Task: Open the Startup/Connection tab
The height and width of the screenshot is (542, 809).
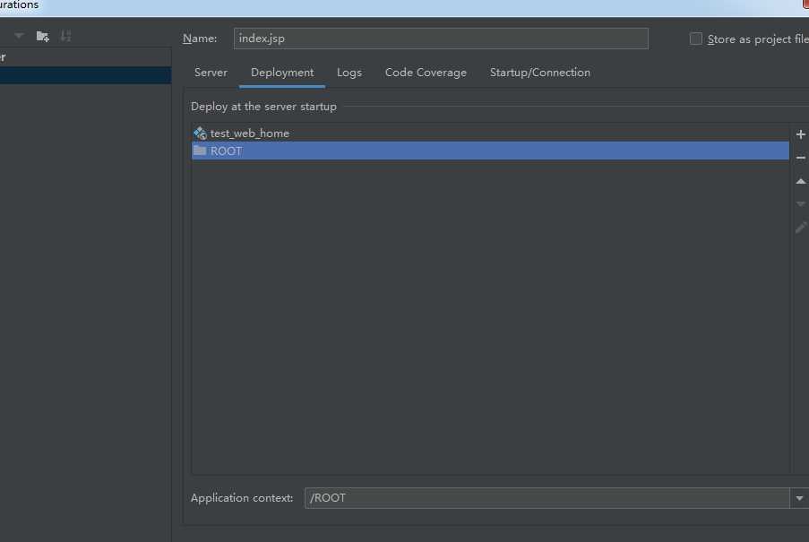Action: [540, 73]
